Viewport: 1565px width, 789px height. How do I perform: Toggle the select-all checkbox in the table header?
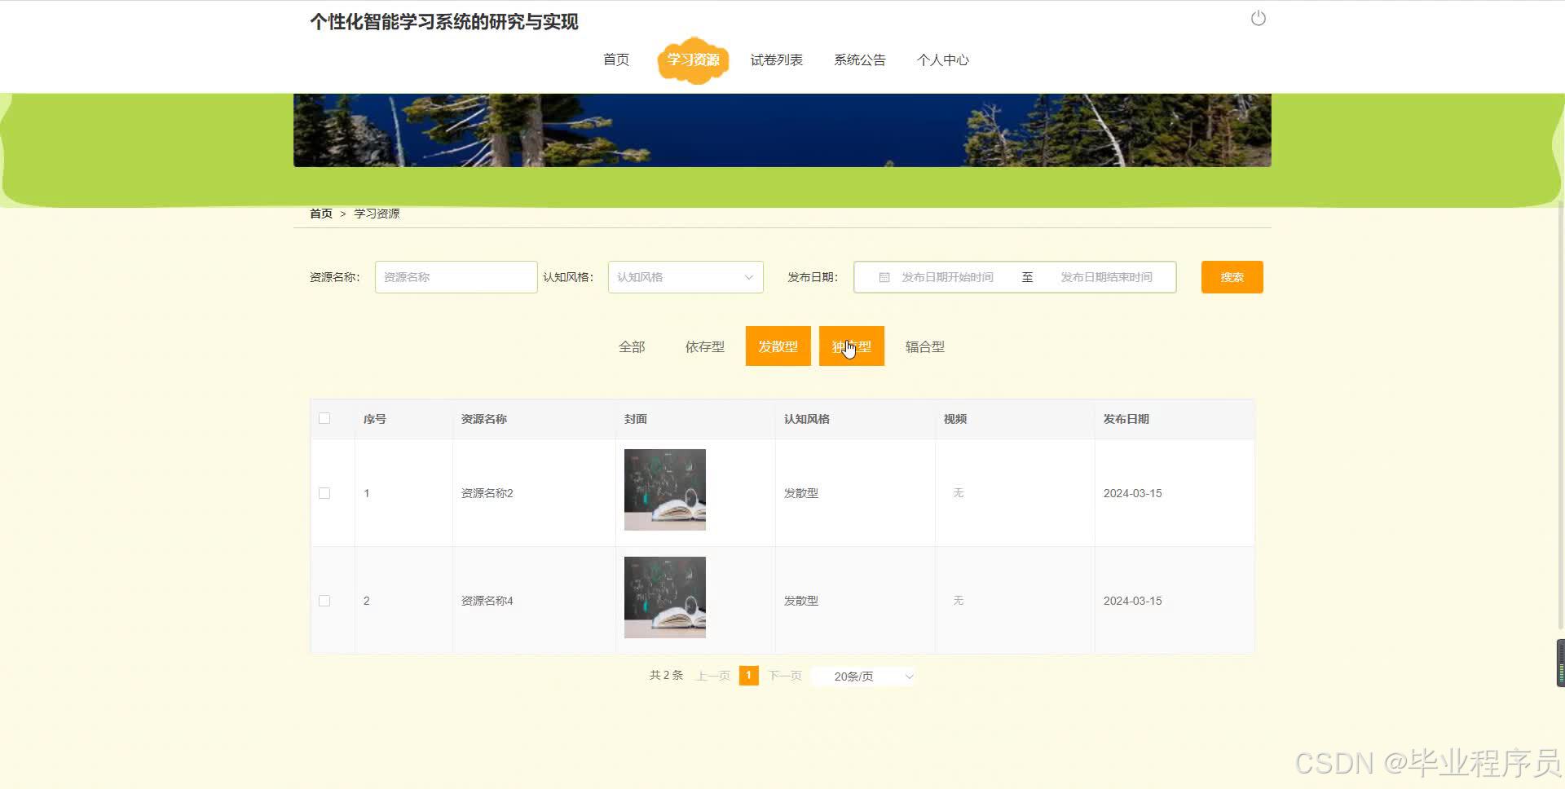[x=324, y=418]
